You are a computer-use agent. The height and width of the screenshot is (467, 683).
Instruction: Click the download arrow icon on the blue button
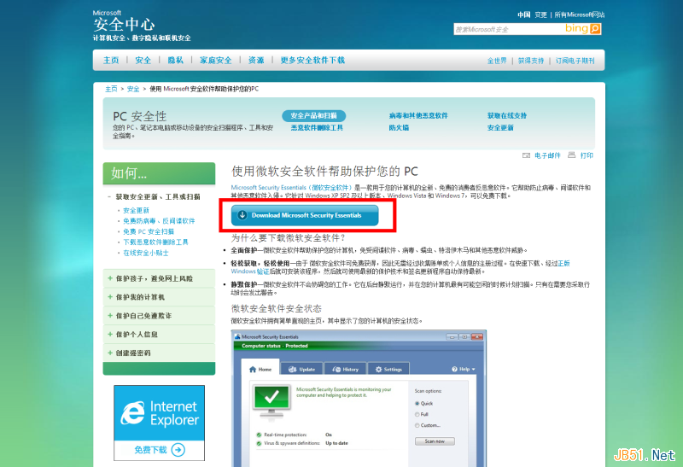242,215
